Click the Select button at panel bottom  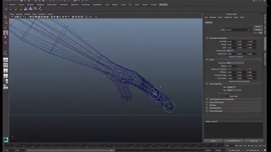click(213, 141)
